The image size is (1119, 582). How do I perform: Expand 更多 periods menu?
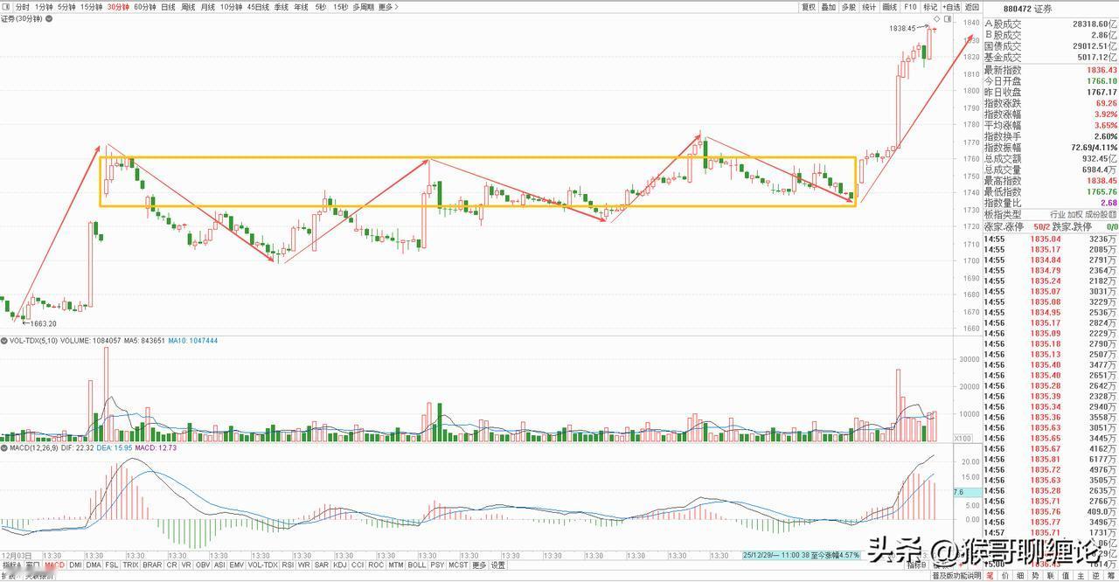(388, 7)
